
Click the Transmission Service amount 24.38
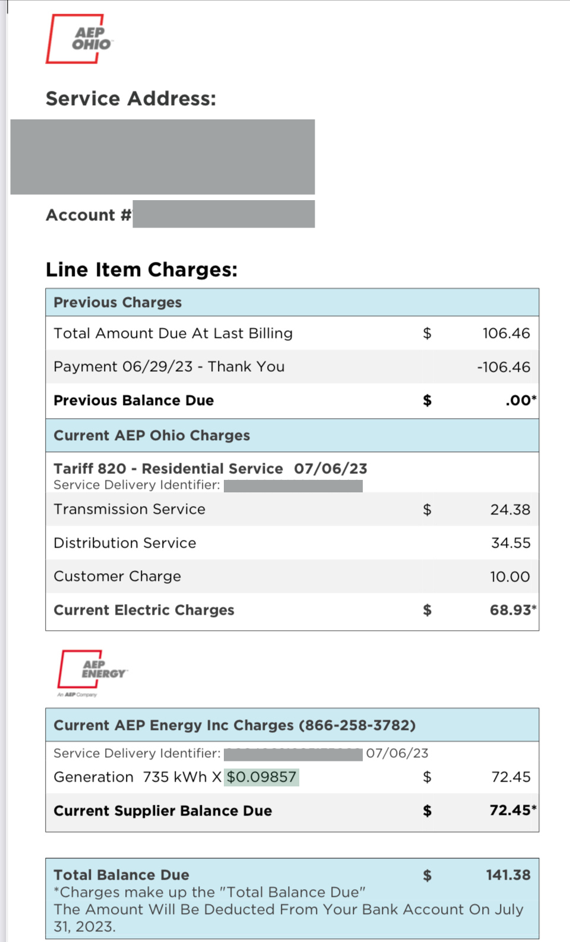click(510, 510)
